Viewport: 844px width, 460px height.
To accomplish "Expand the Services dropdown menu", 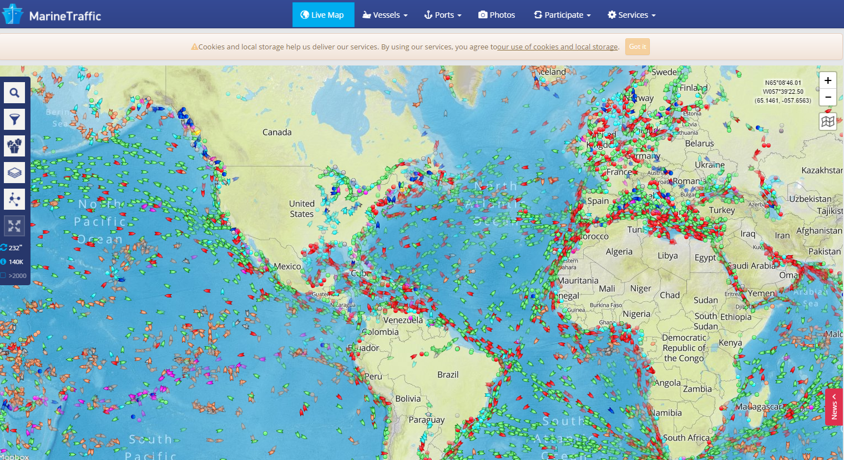I will 631,15.
